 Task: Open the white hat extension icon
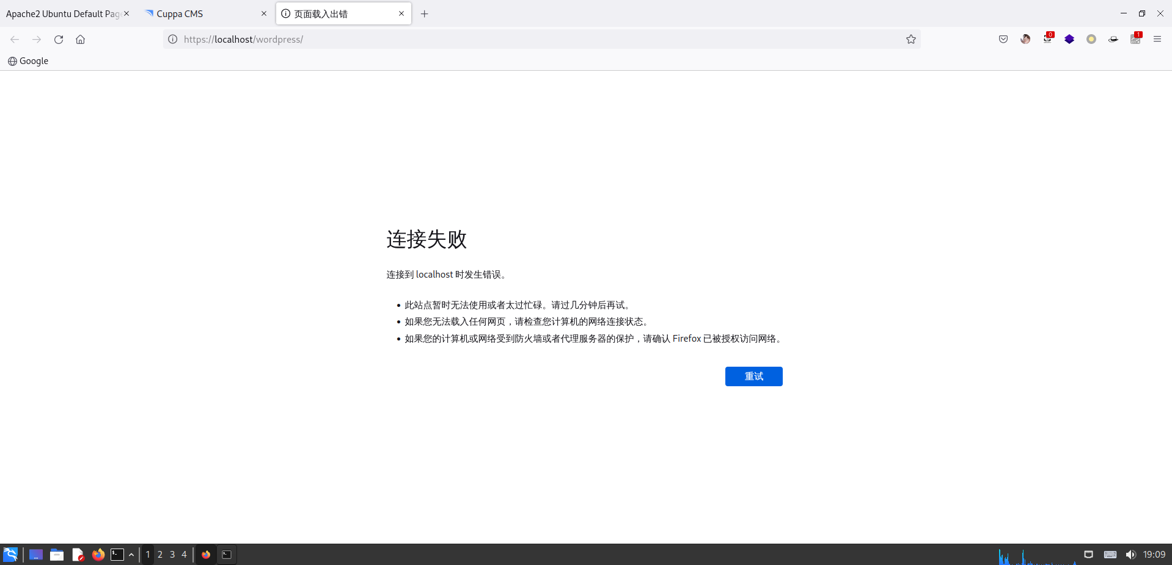click(1113, 39)
